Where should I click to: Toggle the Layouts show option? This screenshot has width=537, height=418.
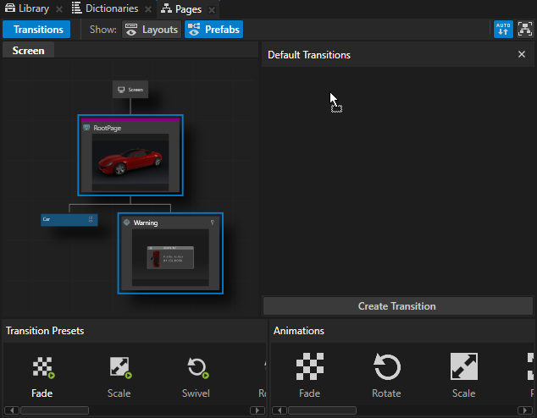(152, 30)
